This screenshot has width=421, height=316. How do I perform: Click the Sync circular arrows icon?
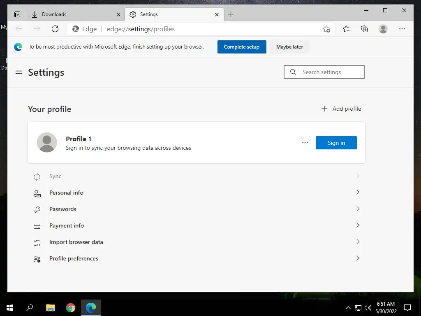click(37, 177)
